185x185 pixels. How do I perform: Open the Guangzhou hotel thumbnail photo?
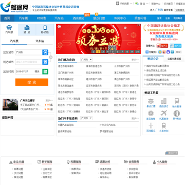tap(10, 104)
